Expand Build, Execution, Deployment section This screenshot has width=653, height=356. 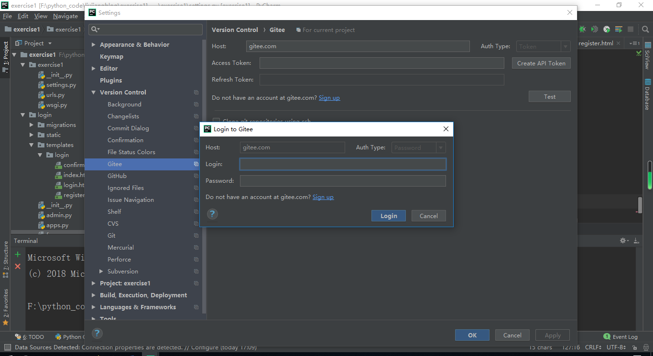pyautogui.click(x=93, y=295)
